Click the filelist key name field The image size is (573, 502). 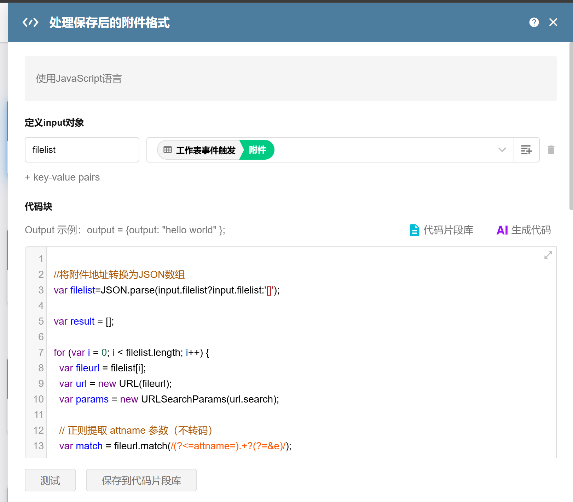82,150
